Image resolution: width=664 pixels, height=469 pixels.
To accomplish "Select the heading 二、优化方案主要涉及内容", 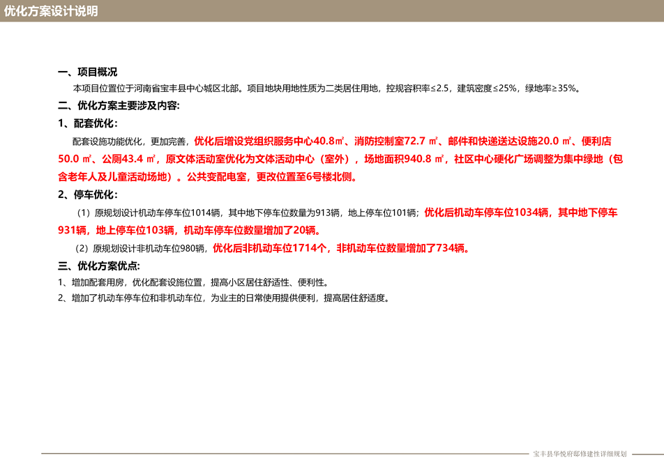I will (x=119, y=106).
